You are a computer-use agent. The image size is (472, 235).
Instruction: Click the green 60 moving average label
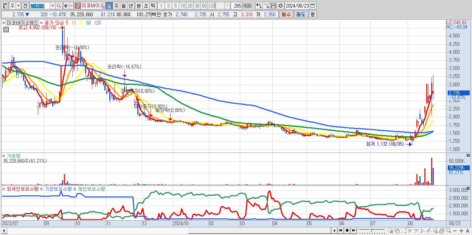[x=88, y=23]
